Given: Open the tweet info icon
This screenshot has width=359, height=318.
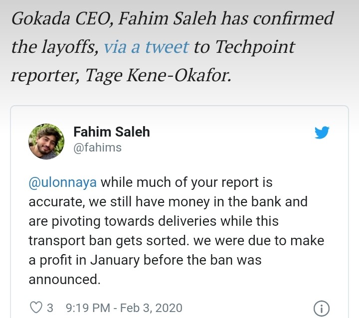Looking at the screenshot, I should 322,308.
